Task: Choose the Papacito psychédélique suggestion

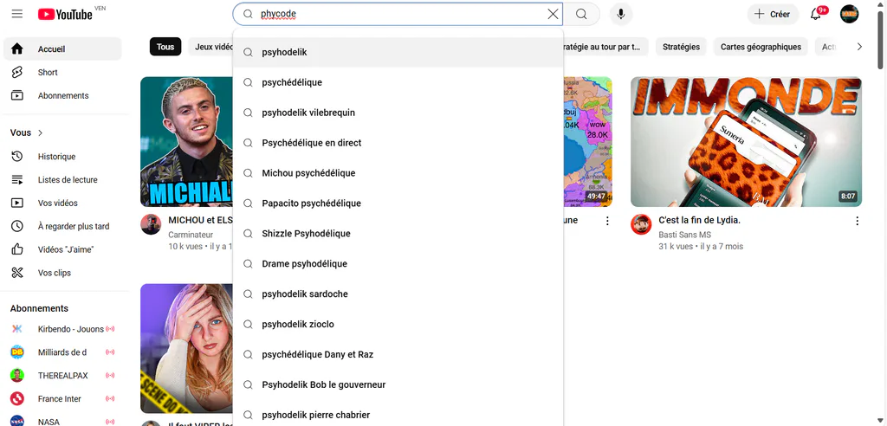Action: [x=398, y=203]
